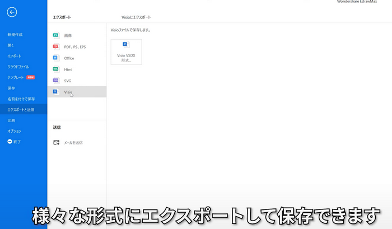392x229 pixels.
Task: Open クラウドファイル in the sidebar
Action: pos(18,67)
